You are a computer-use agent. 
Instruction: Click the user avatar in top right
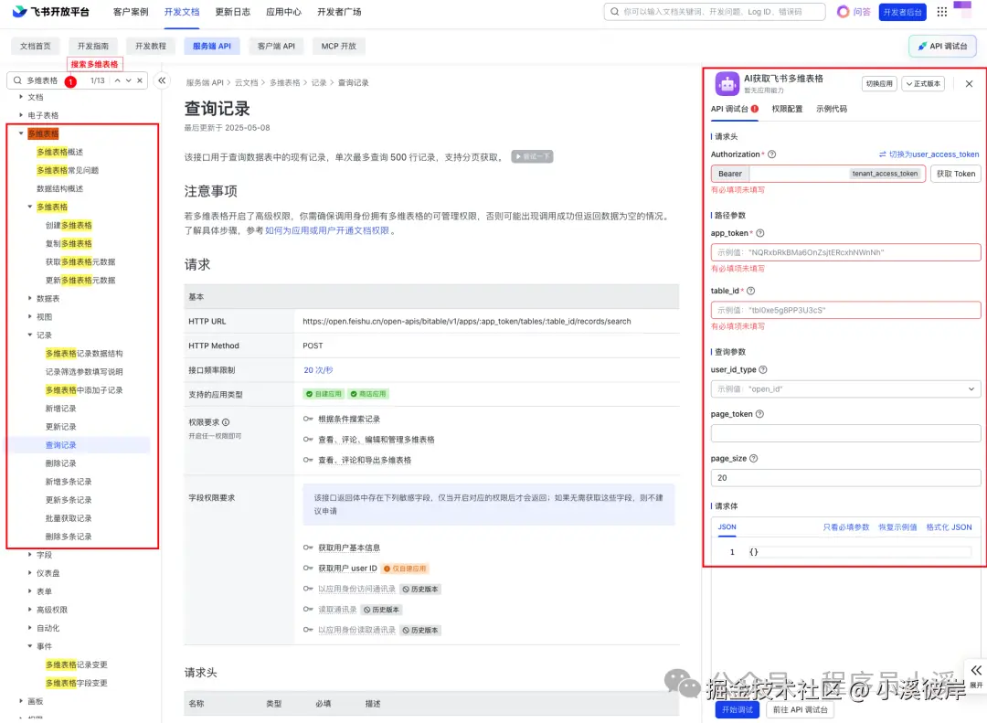(x=962, y=9)
